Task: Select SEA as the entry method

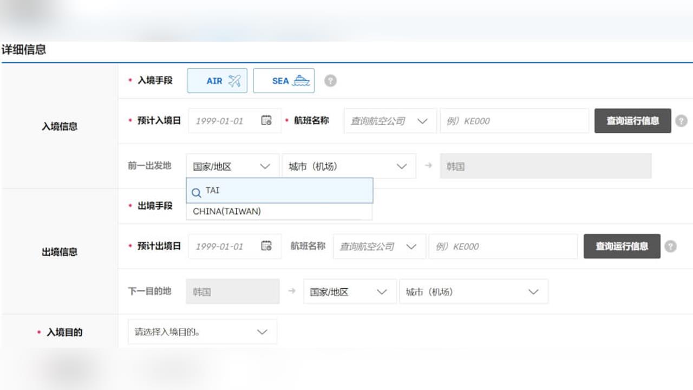Action: 284,80
